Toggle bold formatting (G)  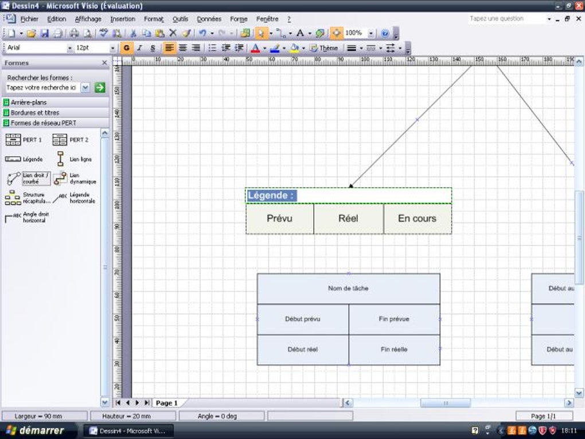coord(127,48)
